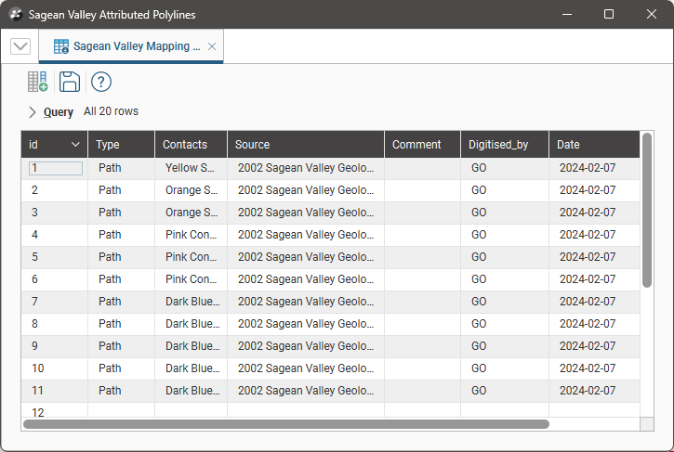Click the save floppy disk icon
Image resolution: width=674 pixels, height=452 pixels.
click(69, 82)
